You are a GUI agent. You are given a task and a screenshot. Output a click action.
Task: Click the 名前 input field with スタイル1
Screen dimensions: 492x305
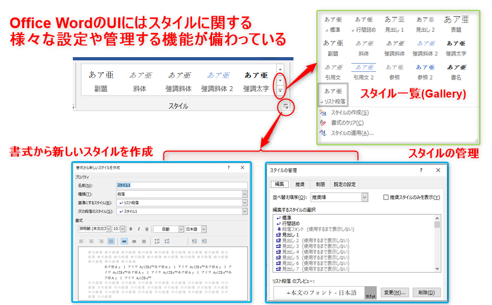tap(182, 185)
